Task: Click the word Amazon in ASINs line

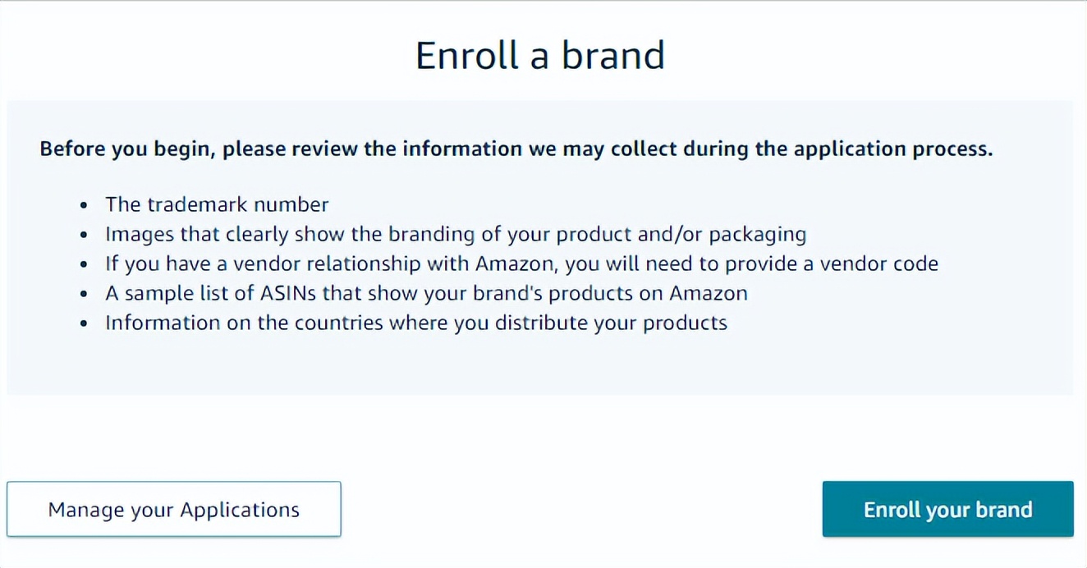Action: [x=709, y=293]
